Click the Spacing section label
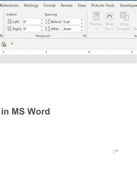The width and height of the screenshot is (137, 183). [51, 14]
